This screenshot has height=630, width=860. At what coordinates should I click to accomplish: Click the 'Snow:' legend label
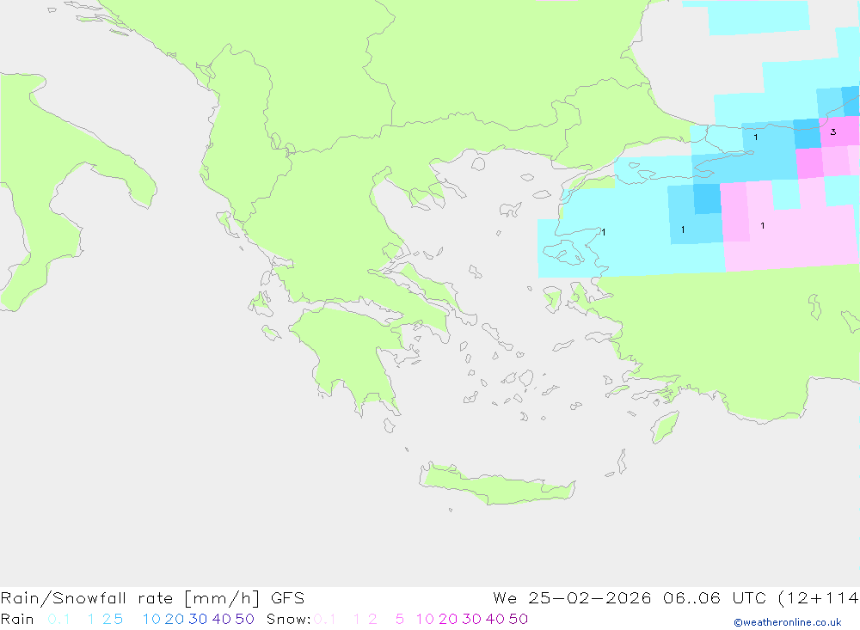point(288,619)
